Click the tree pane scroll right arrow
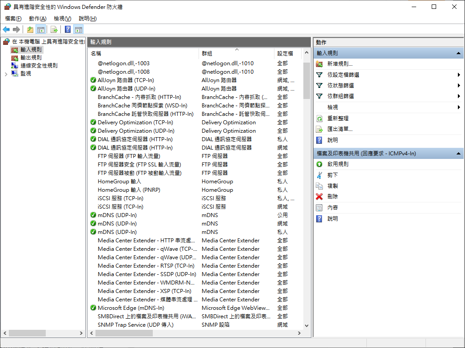This screenshot has width=465, height=348. (x=81, y=333)
